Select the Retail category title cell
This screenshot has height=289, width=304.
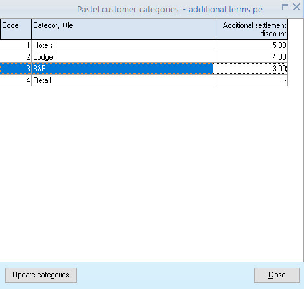click(x=122, y=80)
